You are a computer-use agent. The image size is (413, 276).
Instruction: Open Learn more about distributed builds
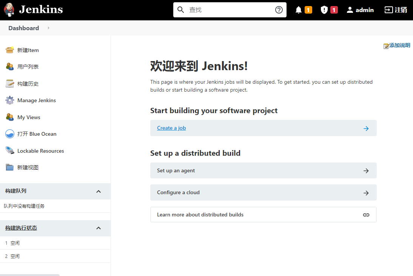[264, 215]
